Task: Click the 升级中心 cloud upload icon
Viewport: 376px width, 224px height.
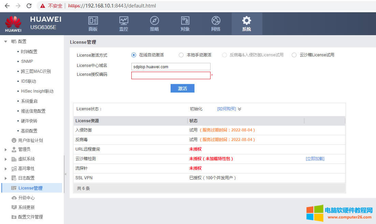Action: tap(14, 198)
